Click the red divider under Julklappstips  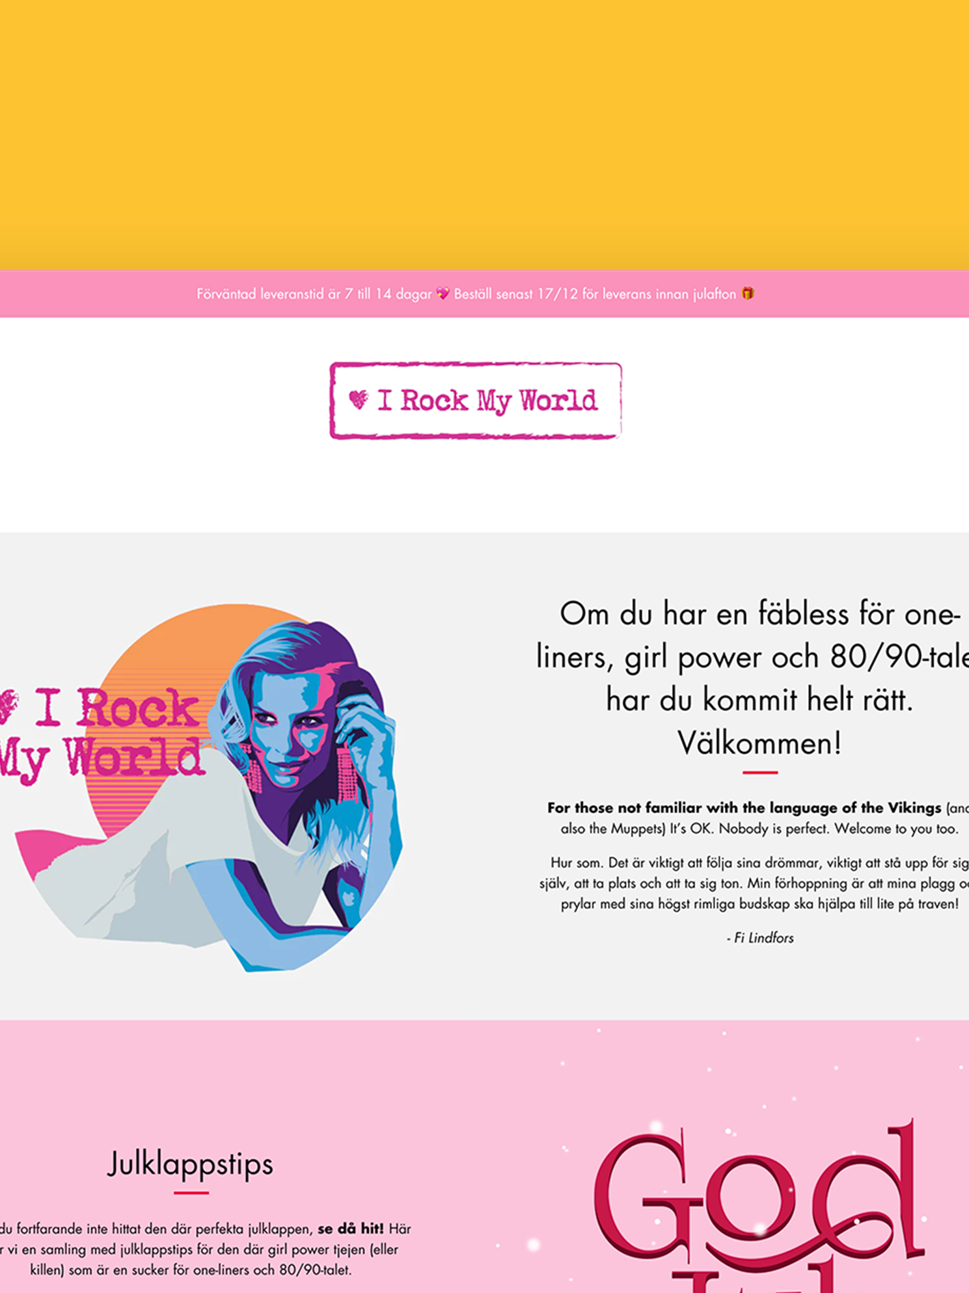pos(191,1193)
